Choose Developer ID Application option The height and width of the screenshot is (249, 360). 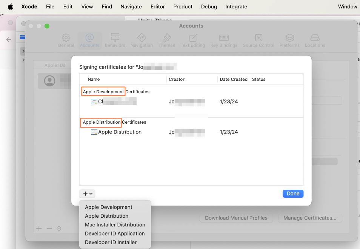[115, 234]
